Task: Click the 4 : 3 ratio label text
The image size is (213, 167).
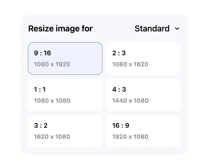Action: tap(119, 89)
